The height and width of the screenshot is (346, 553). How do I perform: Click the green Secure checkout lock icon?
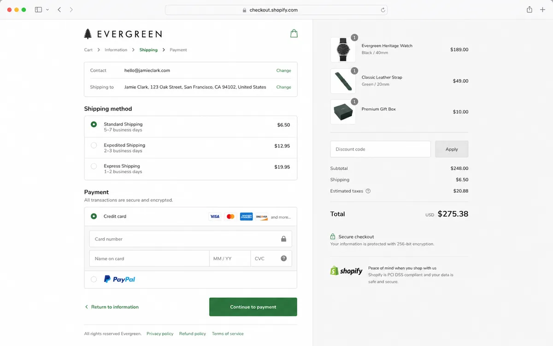coord(333,236)
